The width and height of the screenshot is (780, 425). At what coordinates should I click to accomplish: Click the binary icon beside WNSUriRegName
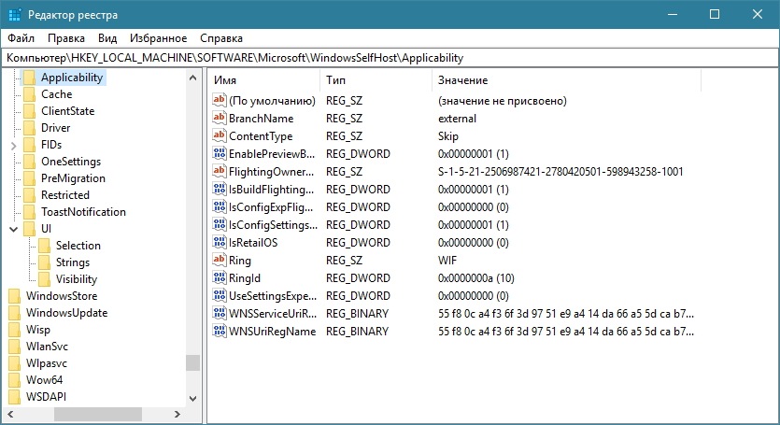(x=220, y=331)
